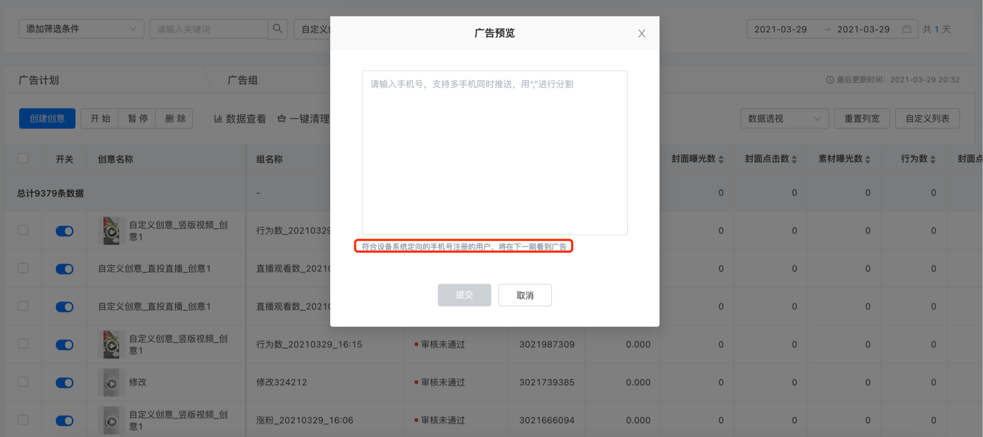The width and height of the screenshot is (983, 437).
Task: Click the 组名称 column header
Action: (270, 159)
